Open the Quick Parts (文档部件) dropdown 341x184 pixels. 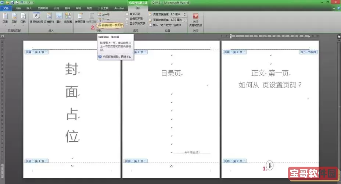pos(49,18)
